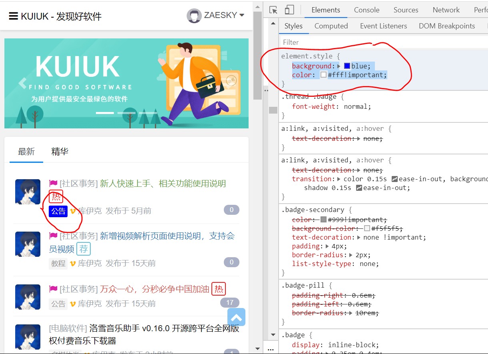Expand text-decoration in rule above .badge-secondary
Image resolution: width=488 pixels, height=354 pixels.
point(359,170)
